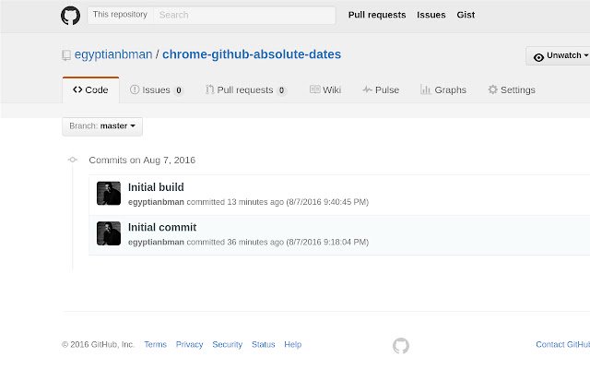590x369 pixels.
Task: Click This repository search scope label
Action: click(x=120, y=15)
